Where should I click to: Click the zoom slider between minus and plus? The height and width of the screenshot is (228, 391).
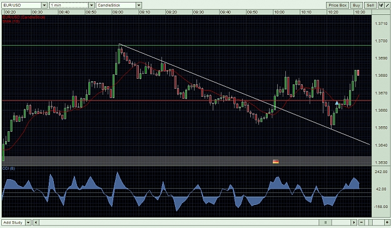pyautogui.click(x=370, y=222)
